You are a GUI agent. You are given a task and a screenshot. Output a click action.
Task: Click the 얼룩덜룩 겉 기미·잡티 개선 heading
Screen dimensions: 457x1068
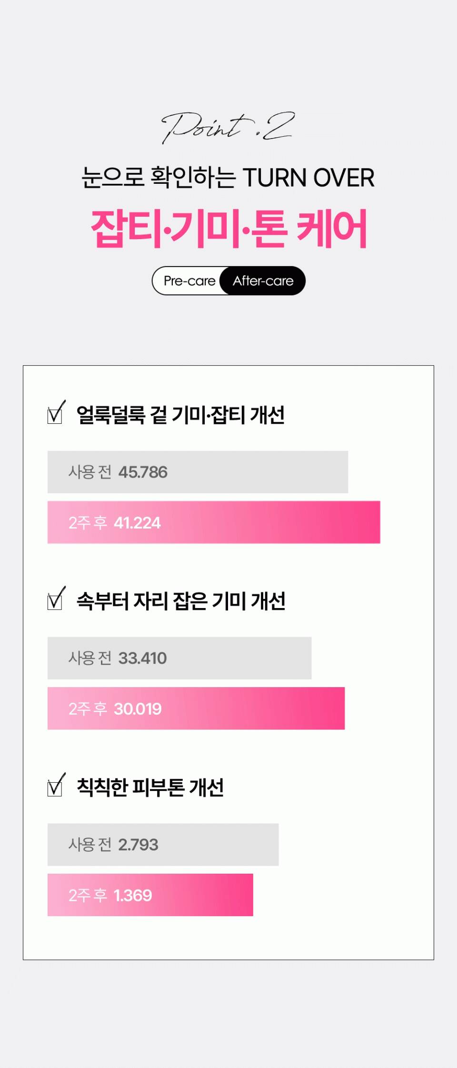180,415
